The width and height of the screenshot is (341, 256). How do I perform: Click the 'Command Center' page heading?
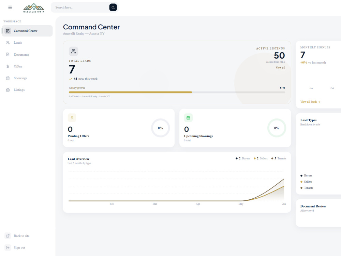91,27
